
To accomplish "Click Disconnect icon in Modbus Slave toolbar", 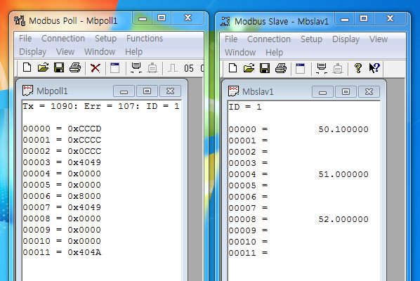I will (338, 68).
